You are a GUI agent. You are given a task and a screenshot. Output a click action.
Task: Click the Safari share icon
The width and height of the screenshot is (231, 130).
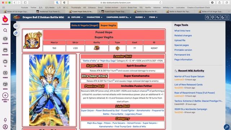pos(219,3)
